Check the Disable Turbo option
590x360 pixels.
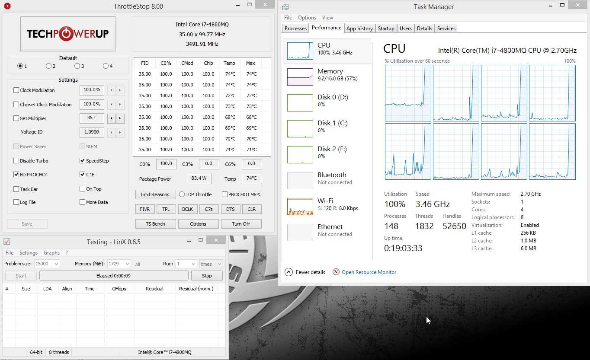point(16,161)
